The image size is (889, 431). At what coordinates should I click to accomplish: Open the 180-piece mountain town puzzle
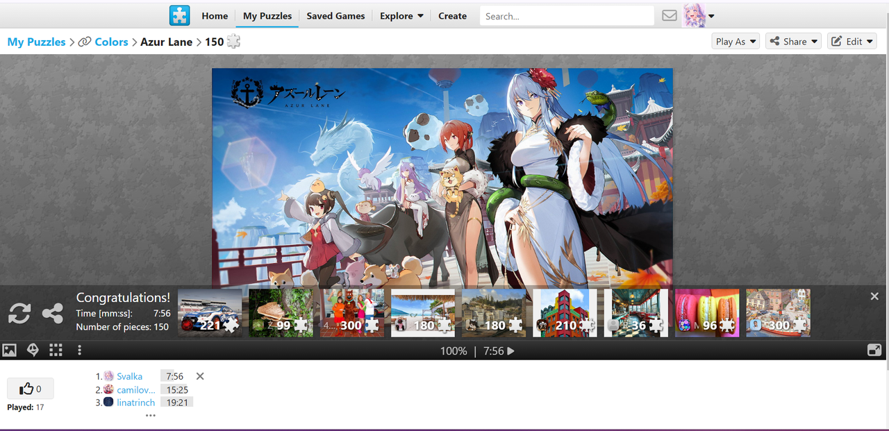(494, 313)
